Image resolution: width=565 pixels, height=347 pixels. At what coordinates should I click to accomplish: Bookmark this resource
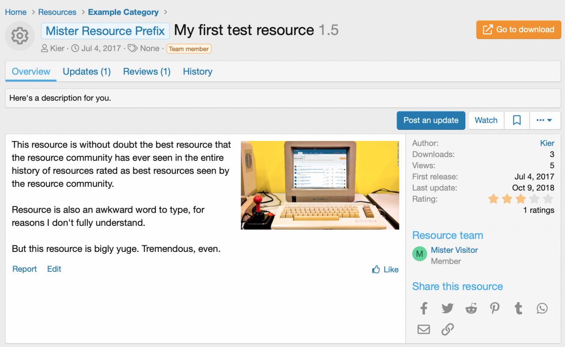(x=516, y=120)
